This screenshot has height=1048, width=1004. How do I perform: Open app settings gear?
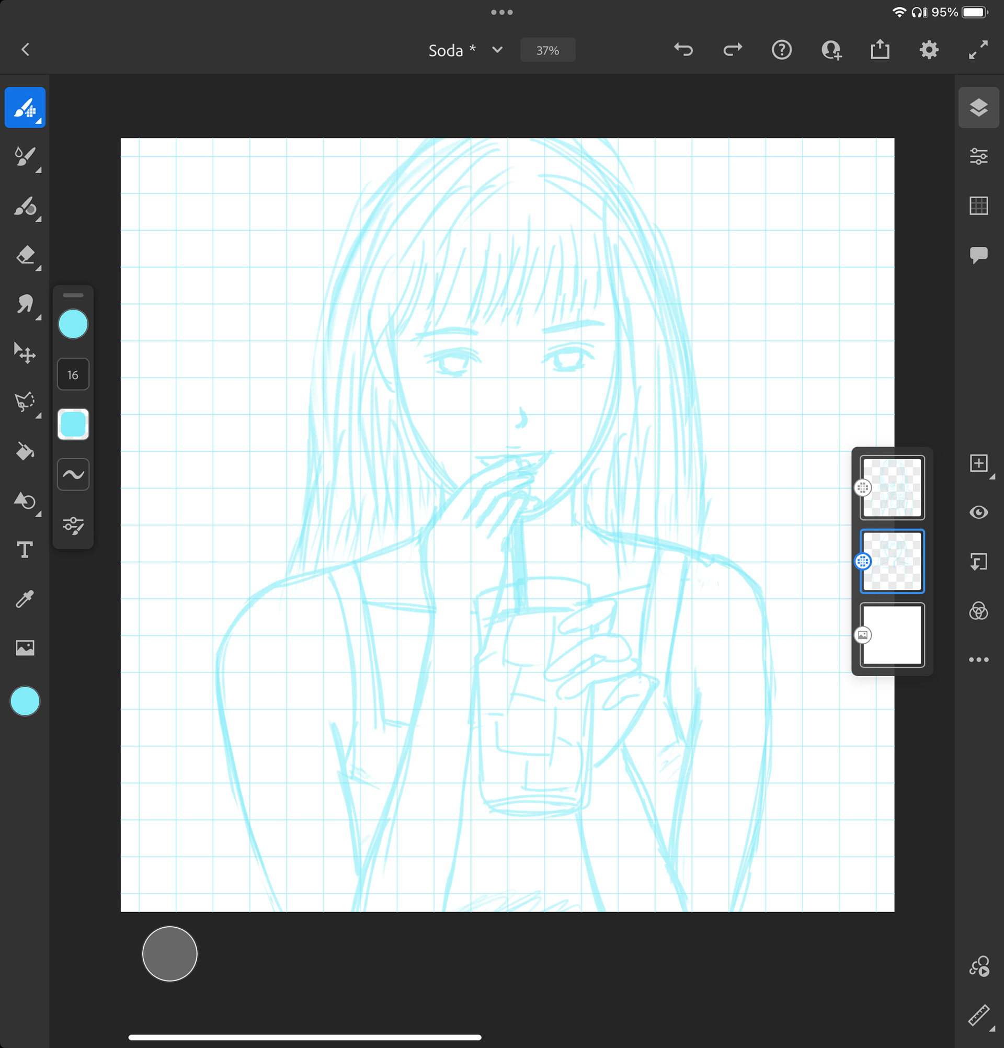pyautogui.click(x=929, y=50)
